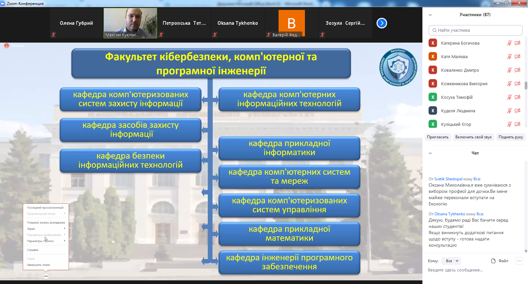Click the camera-off icon for Куделя Людмила
This screenshot has width=528, height=284.
517,111
